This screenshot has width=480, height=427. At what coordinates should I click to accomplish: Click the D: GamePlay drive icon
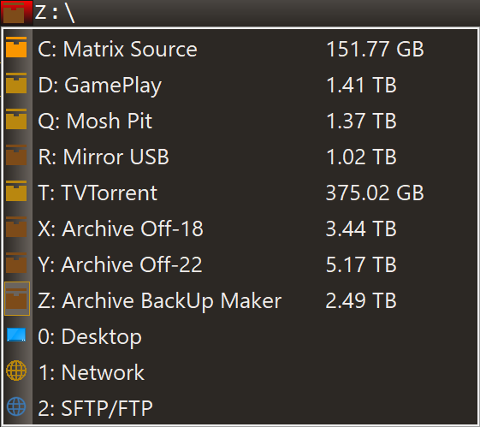pos(16,83)
